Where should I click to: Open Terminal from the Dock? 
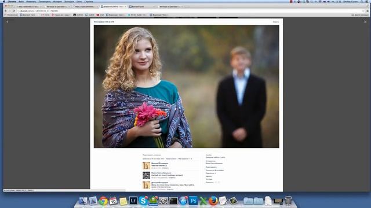(x=173, y=201)
